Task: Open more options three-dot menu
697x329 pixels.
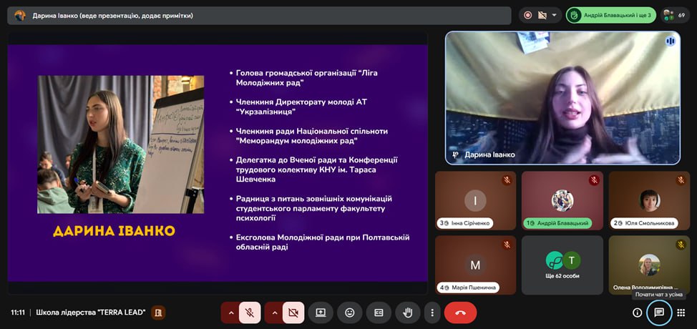Action: point(431,313)
